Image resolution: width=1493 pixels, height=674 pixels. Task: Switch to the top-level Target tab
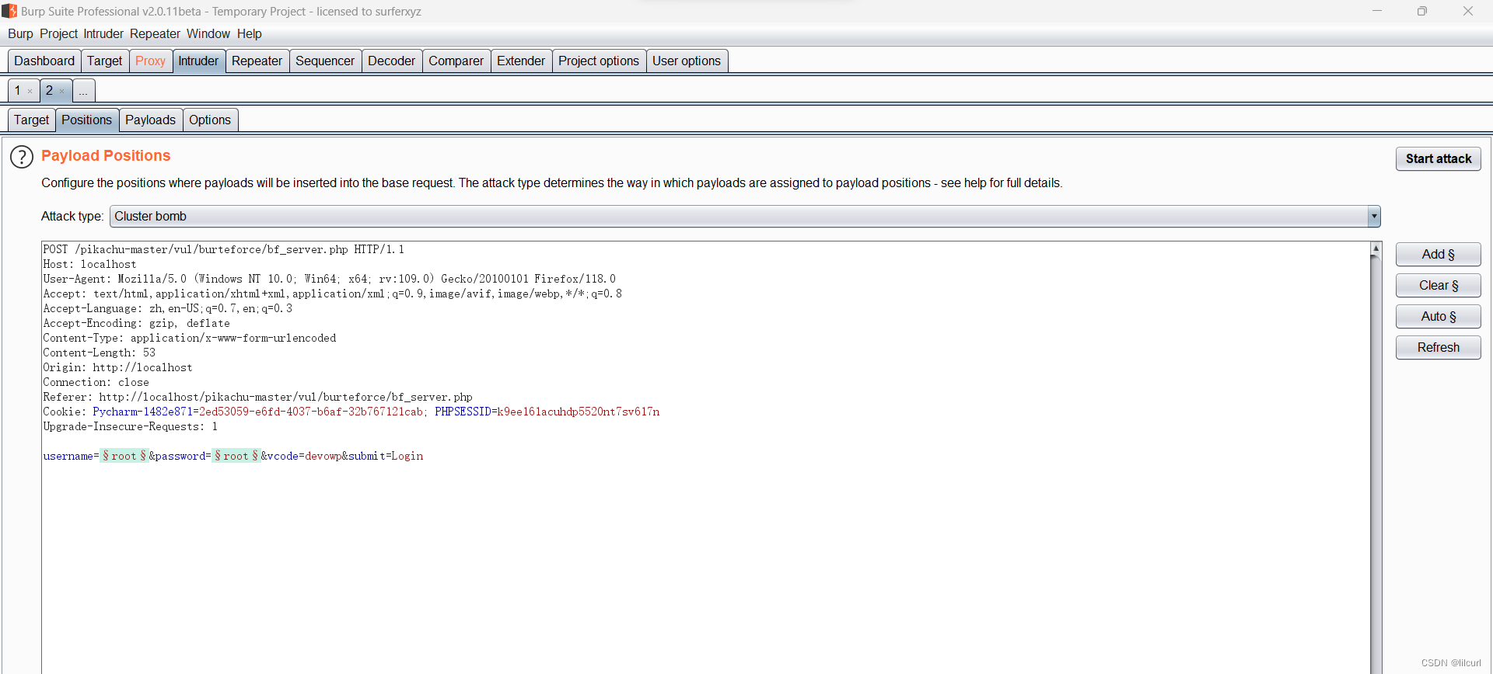pos(105,61)
